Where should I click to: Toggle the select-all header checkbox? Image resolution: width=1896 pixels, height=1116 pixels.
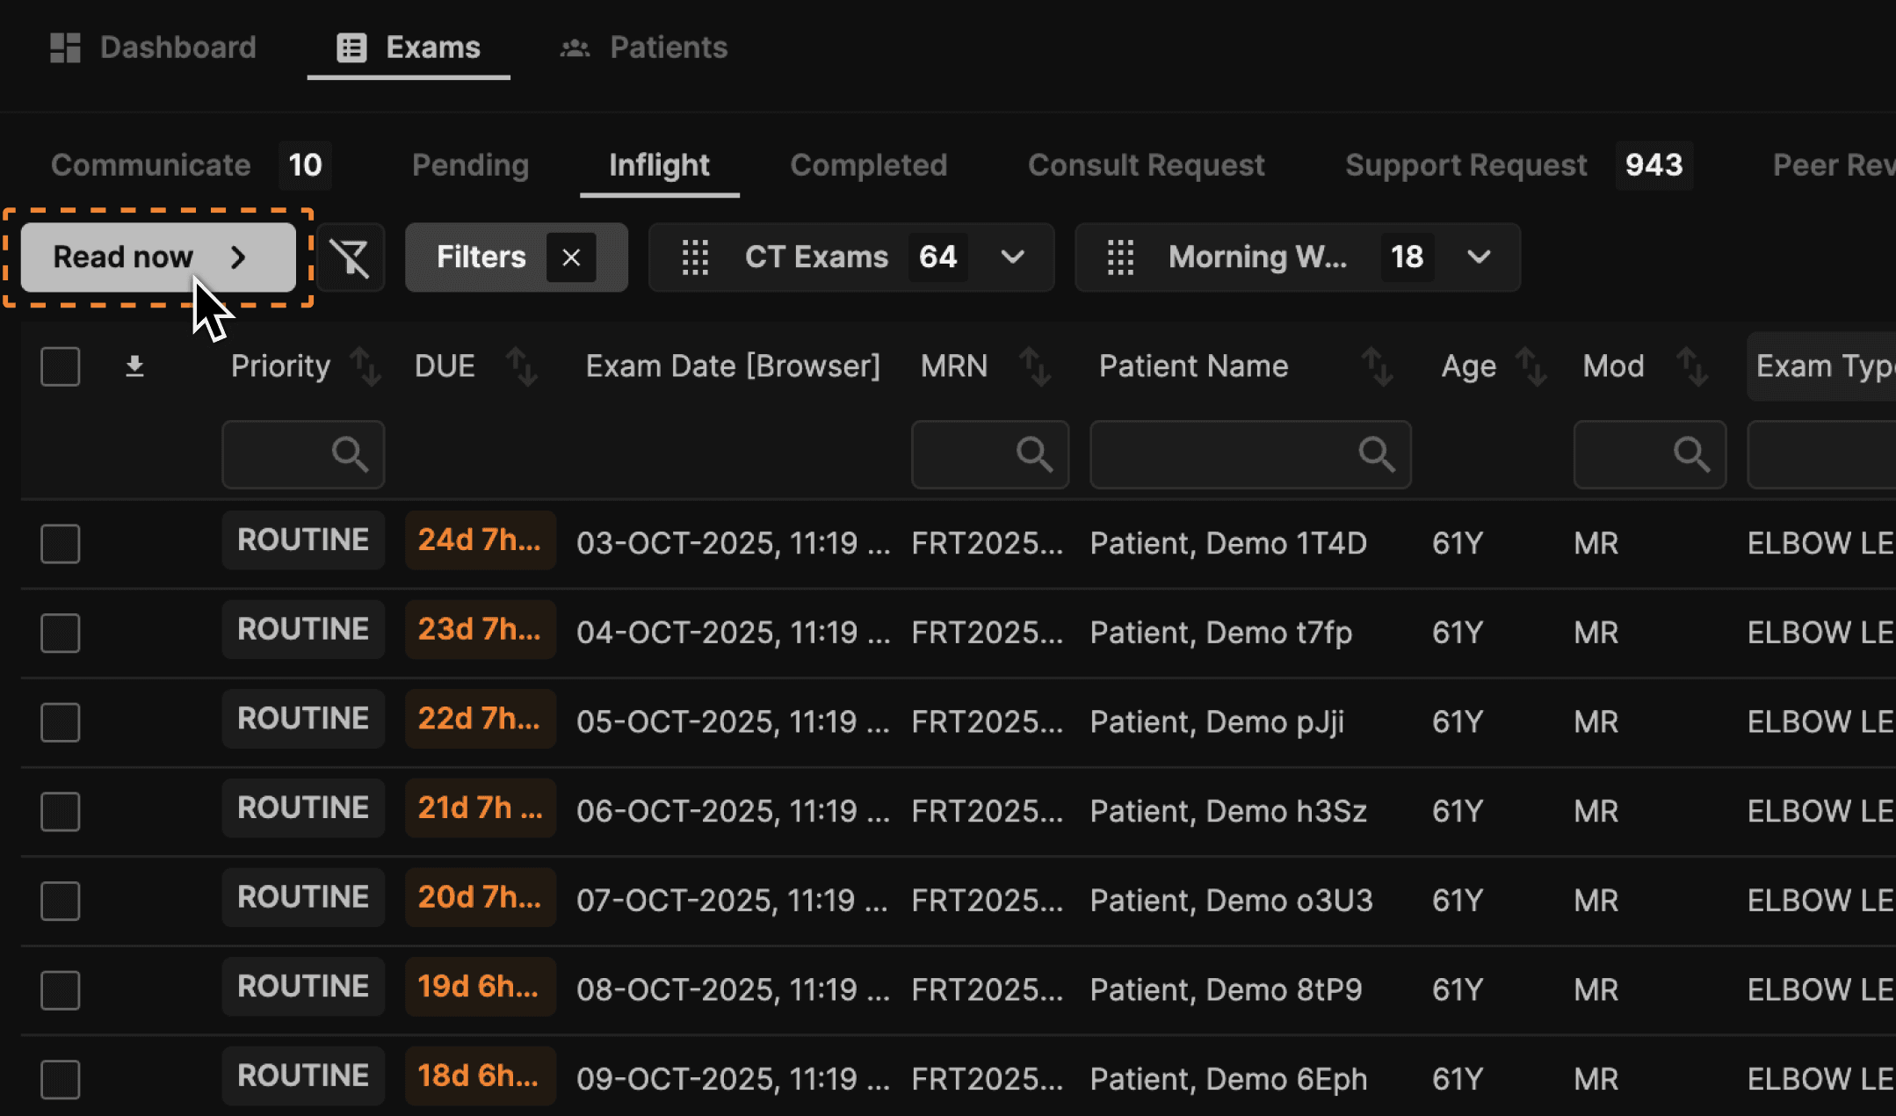coord(61,366)
